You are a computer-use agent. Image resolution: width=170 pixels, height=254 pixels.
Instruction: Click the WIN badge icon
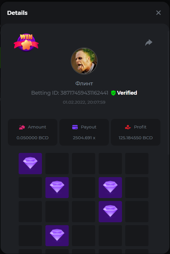(x=26, y=43)
